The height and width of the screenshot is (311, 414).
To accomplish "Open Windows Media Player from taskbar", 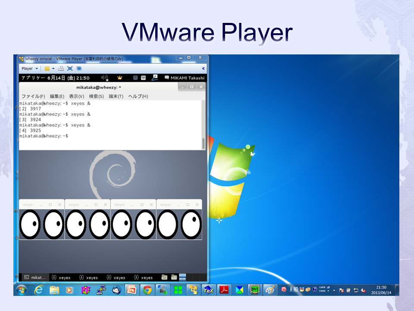I will (69, 290).
